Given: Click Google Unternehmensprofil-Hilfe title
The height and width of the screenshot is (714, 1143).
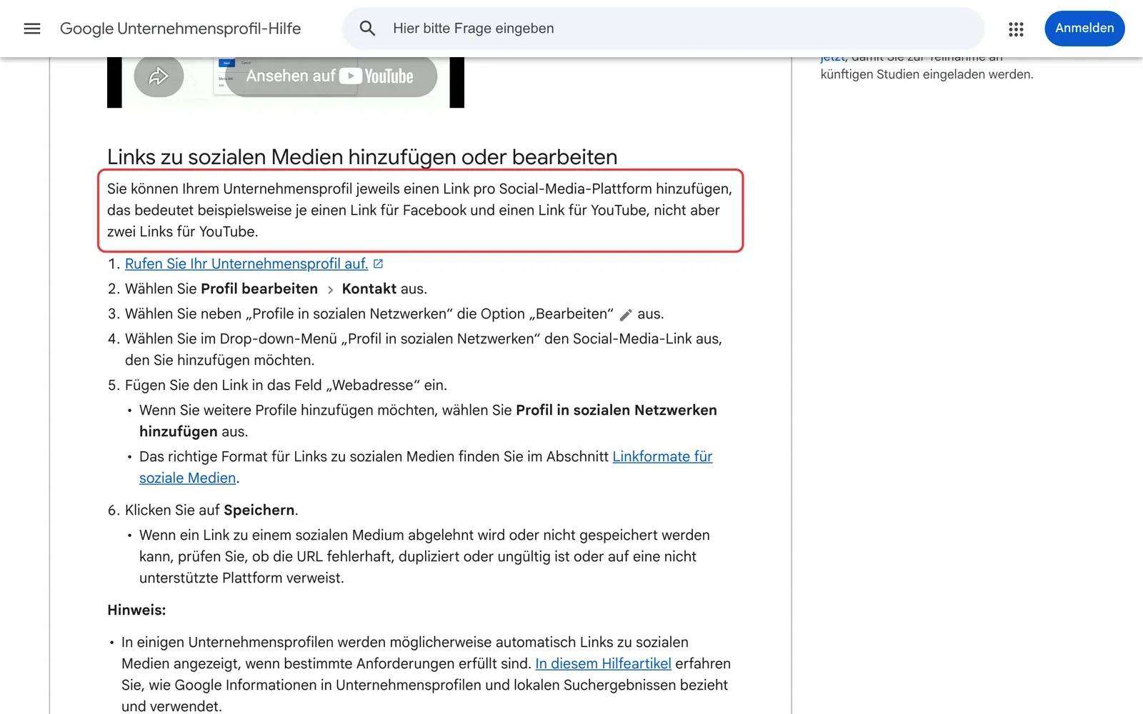Looking at the screenshot, I should coord(180,29).
